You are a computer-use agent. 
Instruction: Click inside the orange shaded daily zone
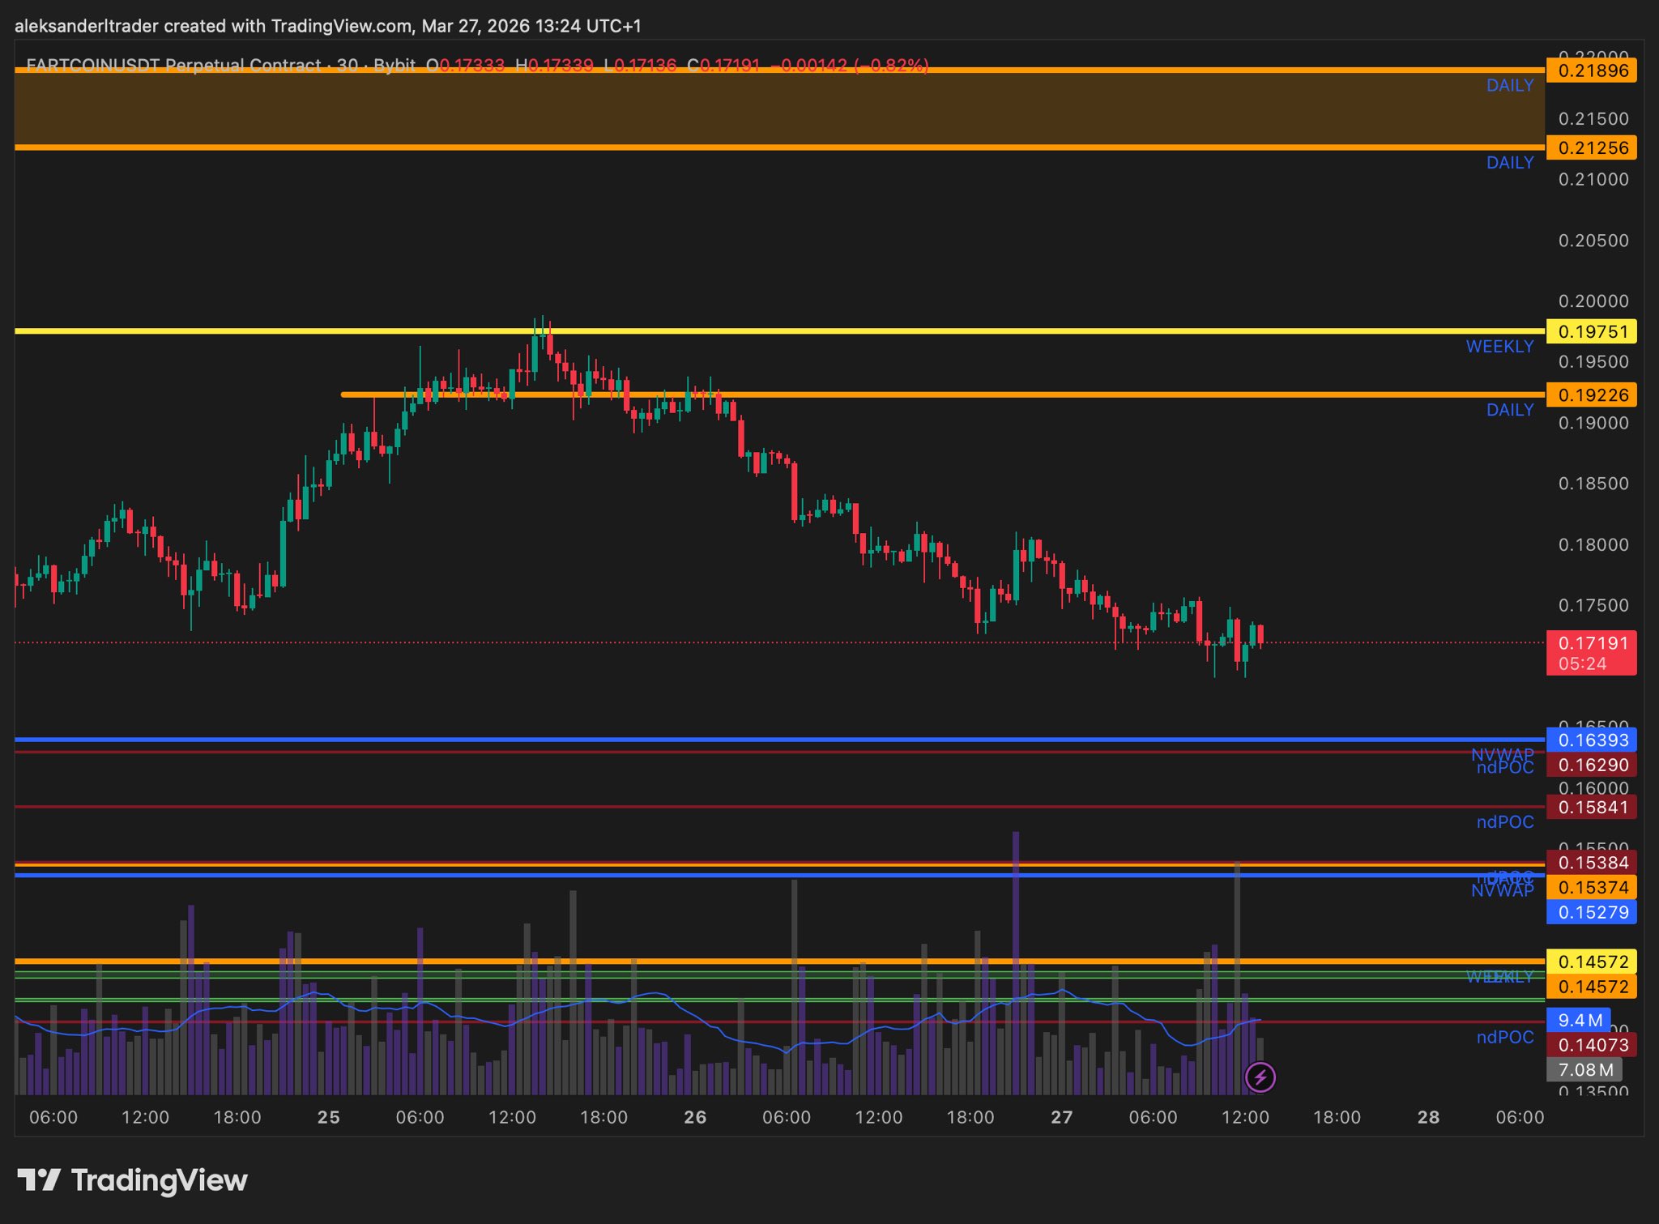pyautogui.click(x=778, y=109)
